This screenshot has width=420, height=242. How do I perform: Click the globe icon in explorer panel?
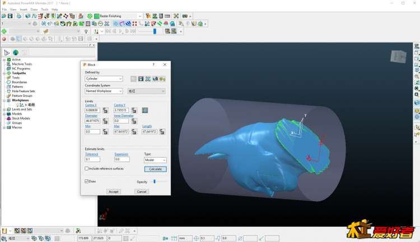coord(16,53)
